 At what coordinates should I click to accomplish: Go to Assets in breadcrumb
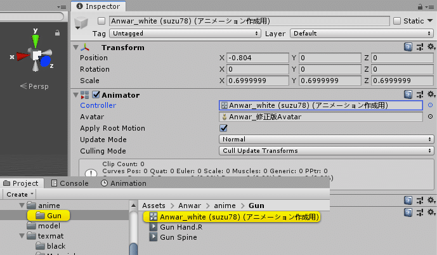click(x=153, y=206)
